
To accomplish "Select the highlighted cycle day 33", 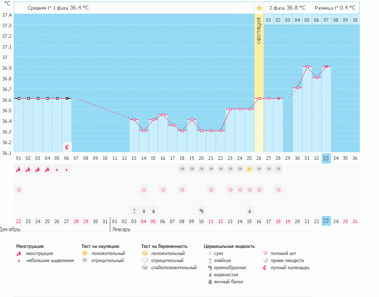I will [x=326, y=158].
